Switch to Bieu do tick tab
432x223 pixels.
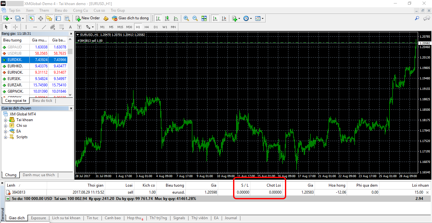tap(42, 101)
